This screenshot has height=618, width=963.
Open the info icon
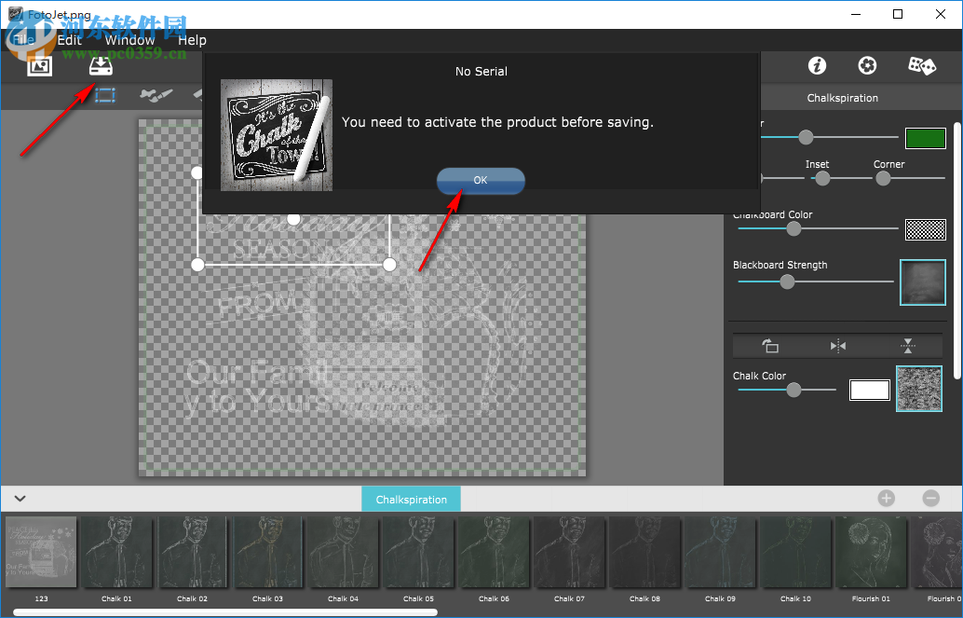pyautogui.click(x=817, y=65)
